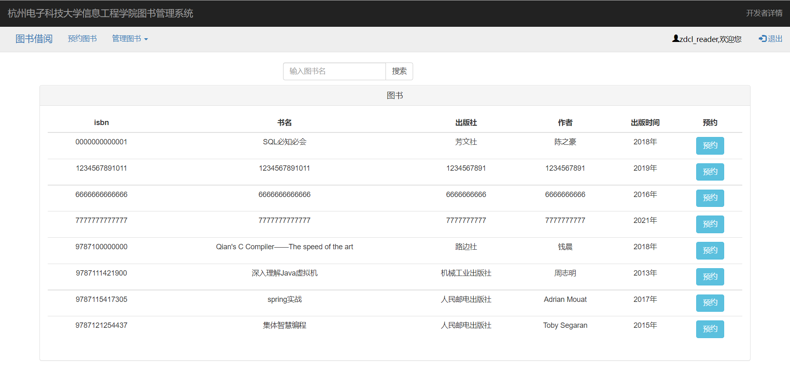The image size is (790, 371).
Task: Open the 预约图书 menu item
Action: 82,39
